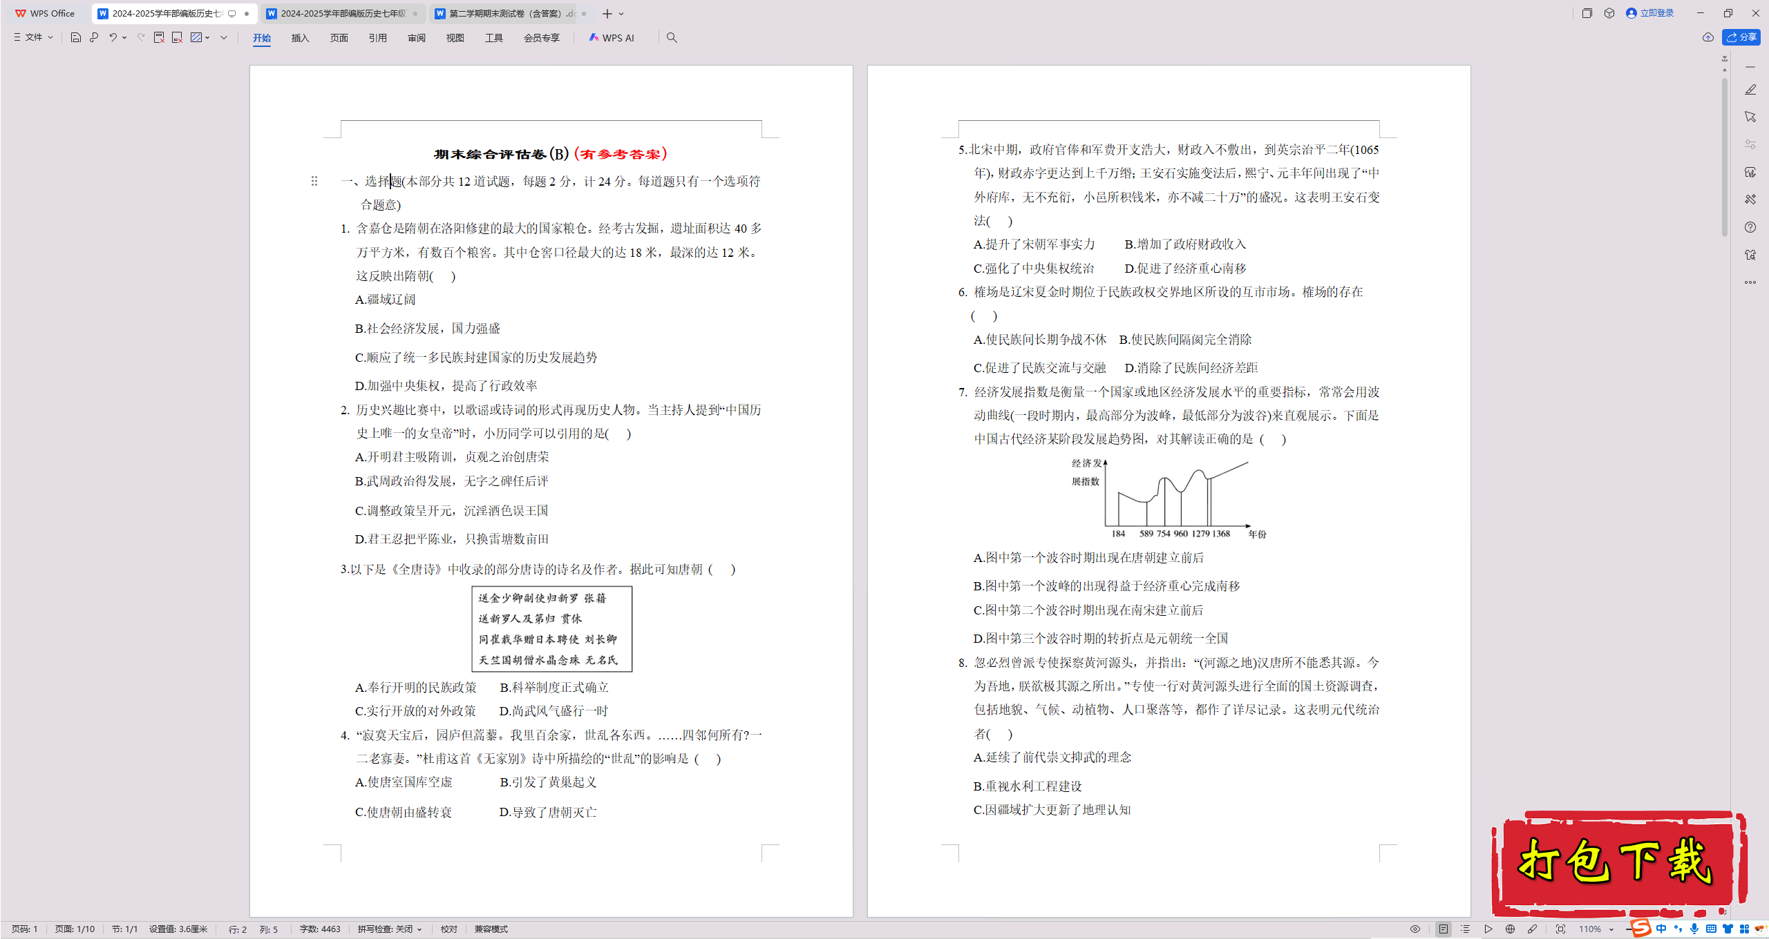Screen dimensions: 1769x939
Task: Toggle outline view in status bar
Action: [x=1465, y=929]
